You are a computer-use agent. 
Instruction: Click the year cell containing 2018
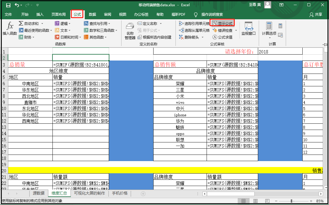tap(280, 51)
